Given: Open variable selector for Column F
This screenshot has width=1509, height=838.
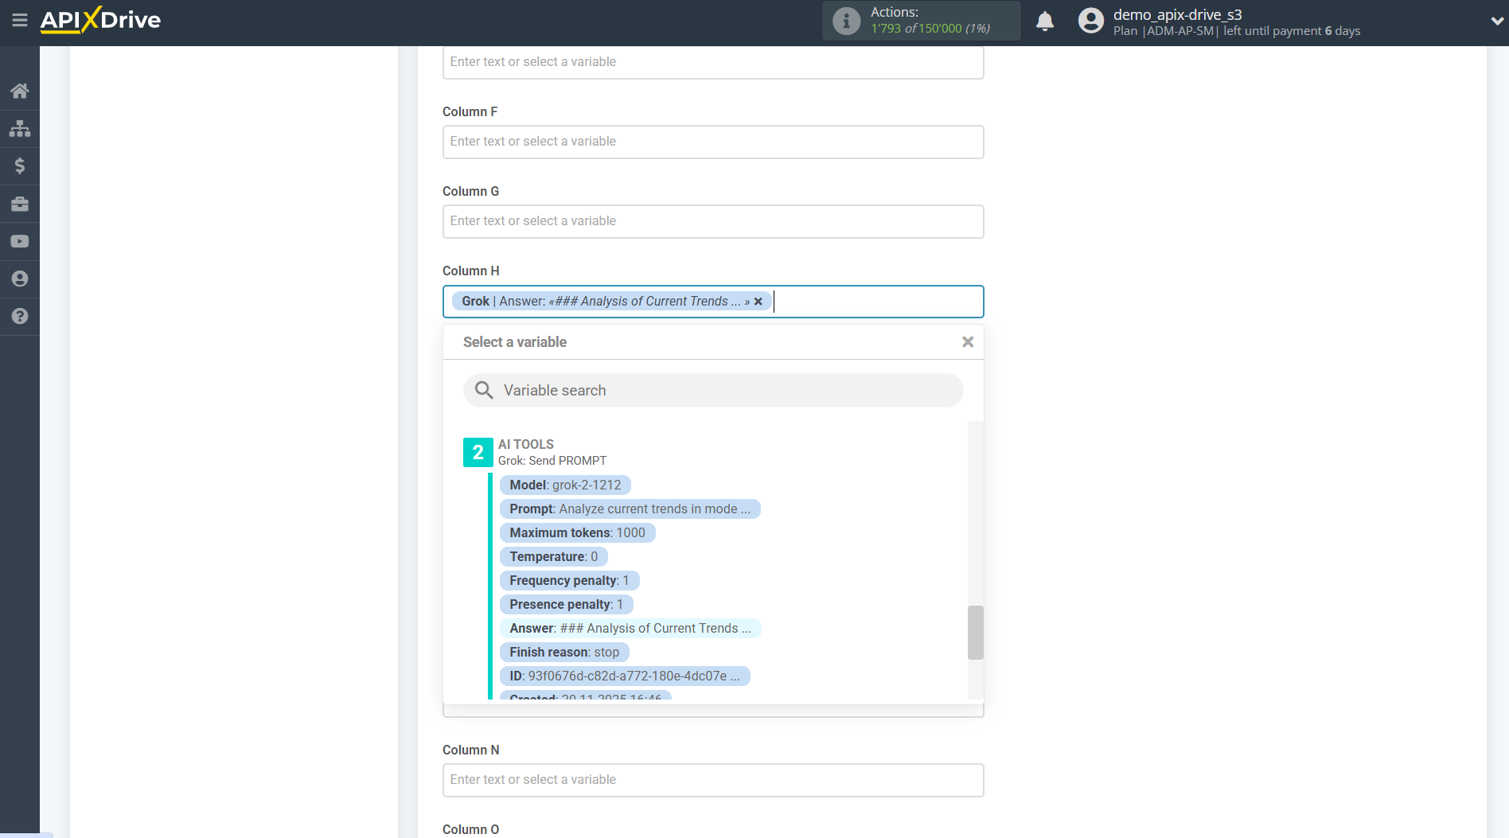Looking at the screenshot, I should [x=712, y=142].
